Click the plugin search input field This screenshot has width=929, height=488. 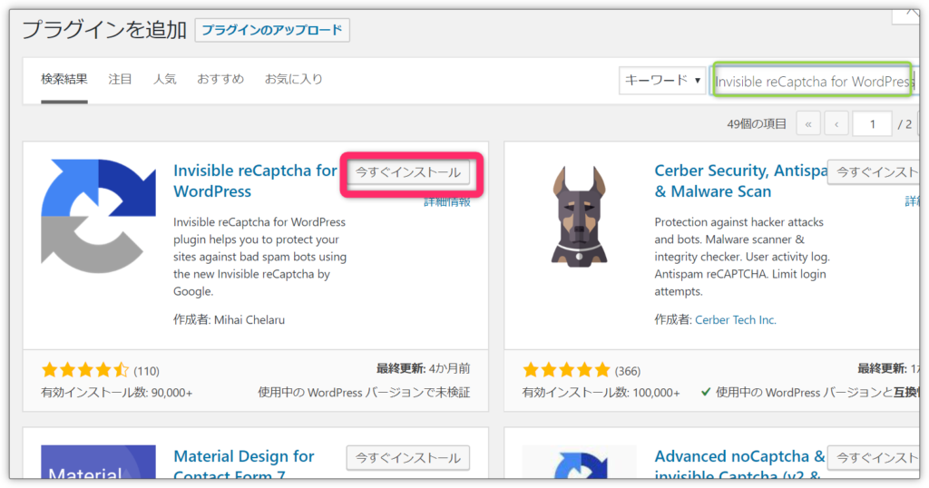pyautogui.click(x=812, y=82)
